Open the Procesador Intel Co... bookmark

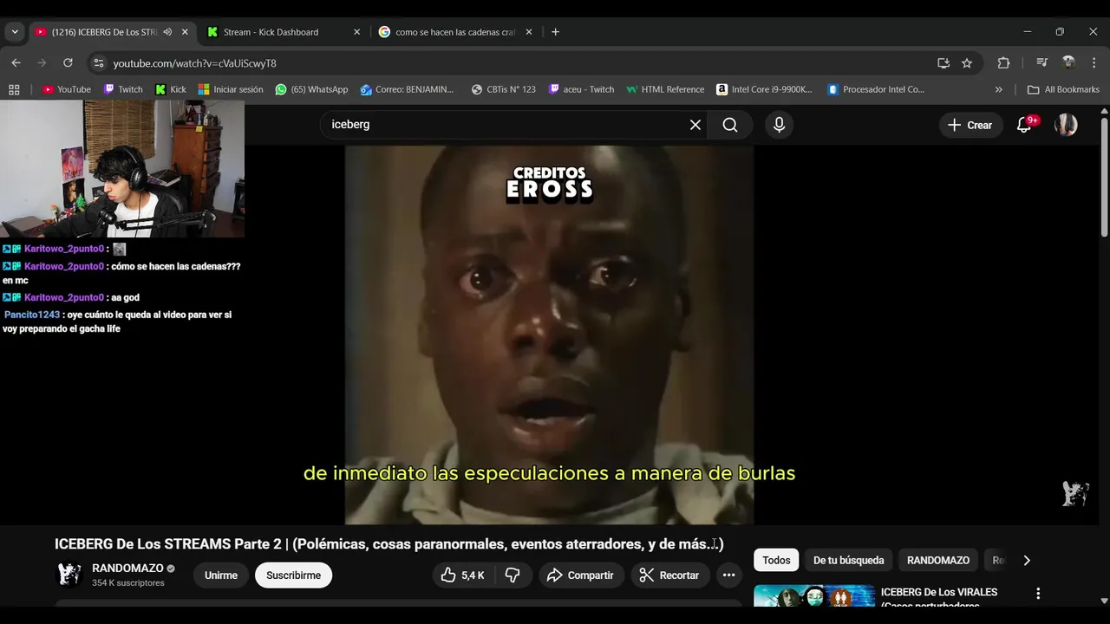876,89
